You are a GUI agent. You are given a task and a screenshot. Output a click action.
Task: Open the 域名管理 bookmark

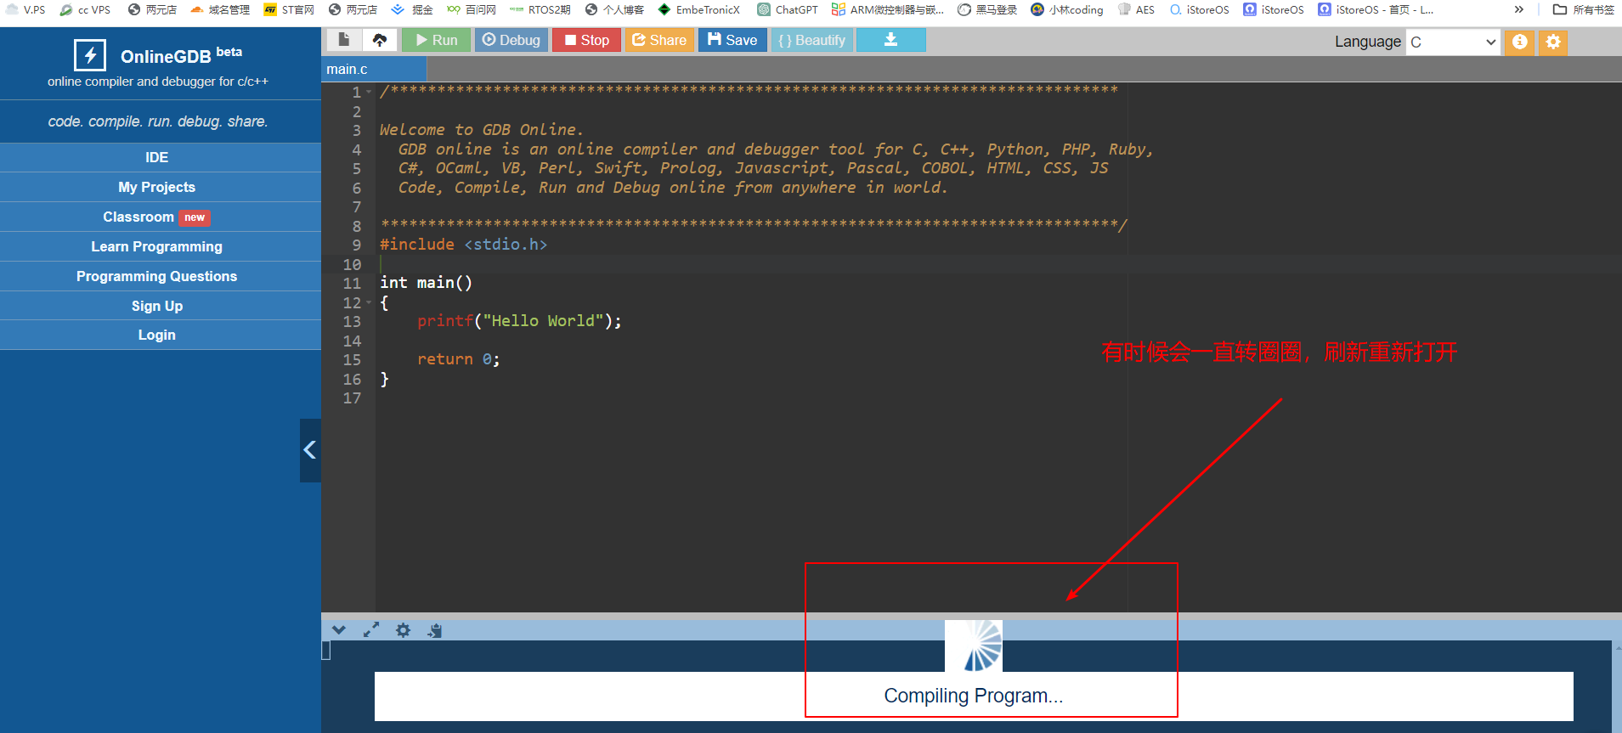pos(220,9)
